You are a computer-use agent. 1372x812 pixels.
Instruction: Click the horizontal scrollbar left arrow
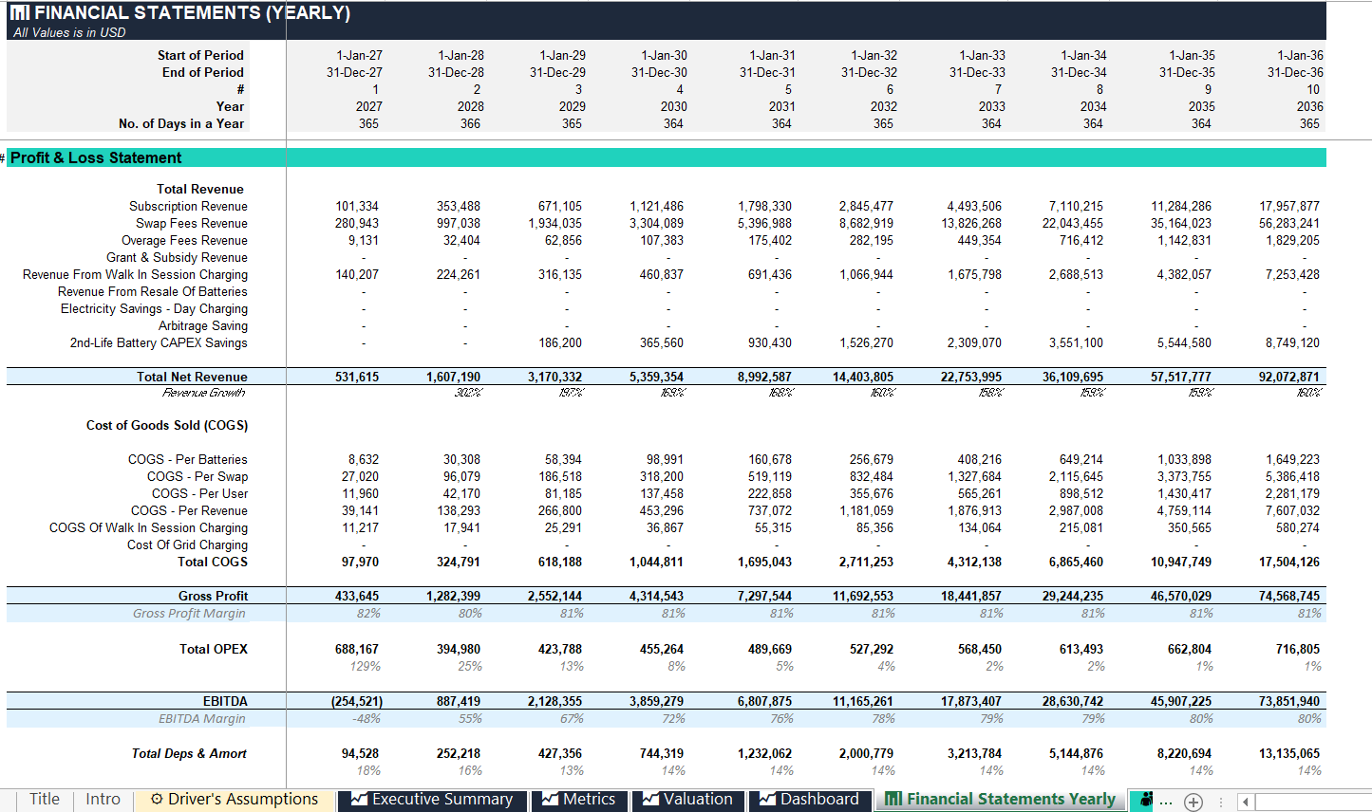pyautogui.click(x=1246, y=802)
